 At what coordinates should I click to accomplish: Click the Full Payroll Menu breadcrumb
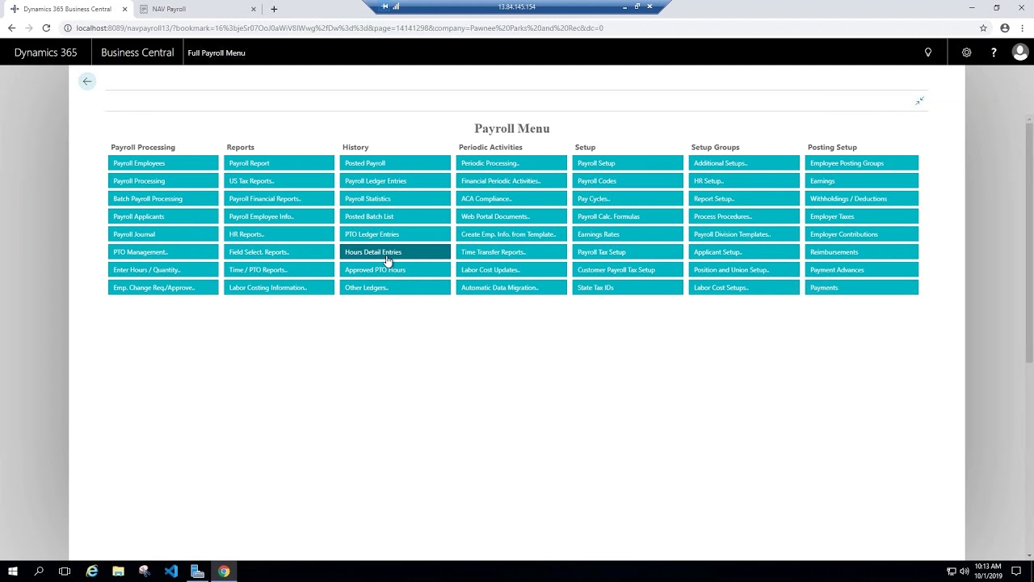click(216, 53)
